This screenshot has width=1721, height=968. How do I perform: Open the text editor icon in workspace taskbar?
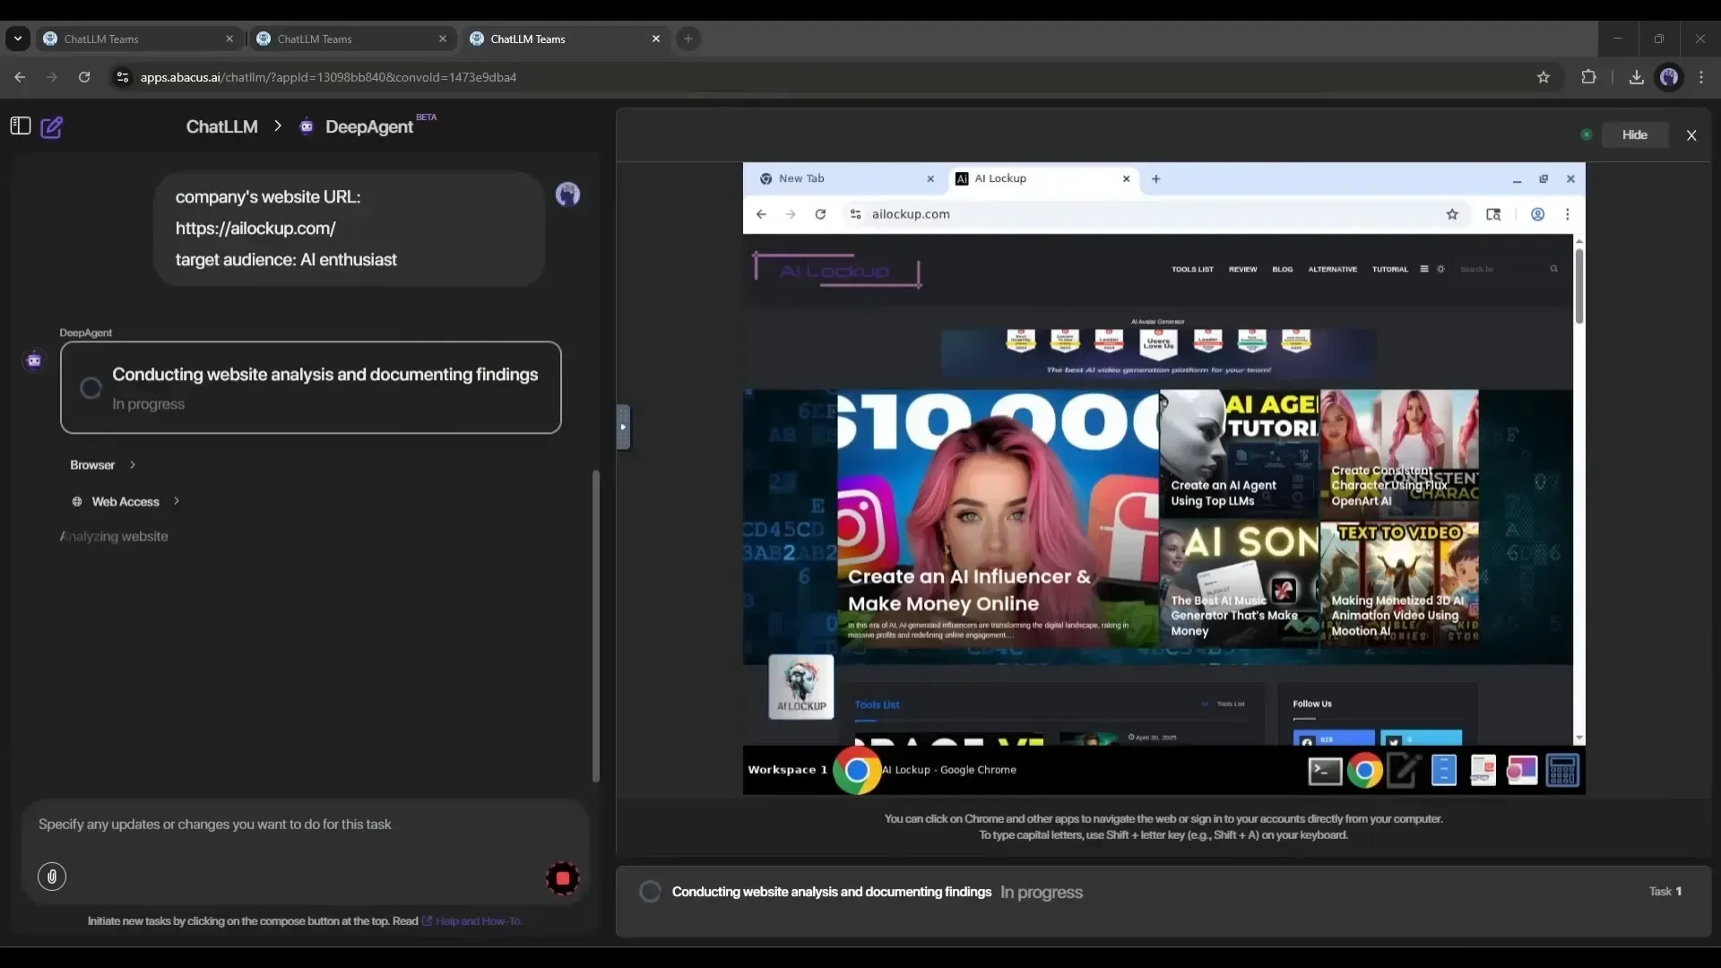tap(1404, 771)
